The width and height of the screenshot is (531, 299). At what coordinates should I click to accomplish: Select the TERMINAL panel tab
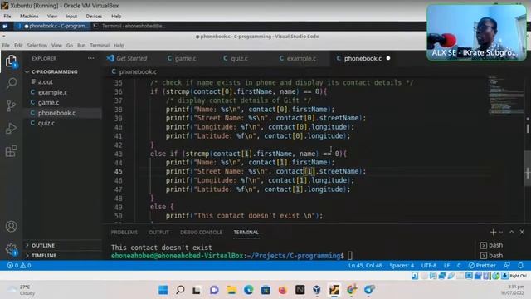[246, 233]
